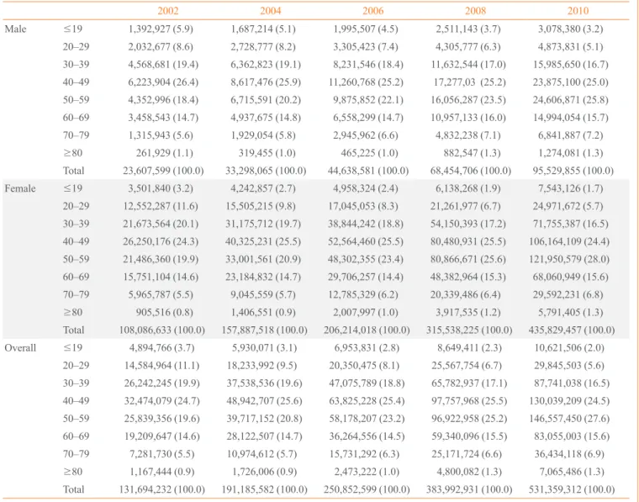Click cell 261,929 (1.1)
This screenshot has width=639, height=502.
pyautogui.click(x=165, y=153)
